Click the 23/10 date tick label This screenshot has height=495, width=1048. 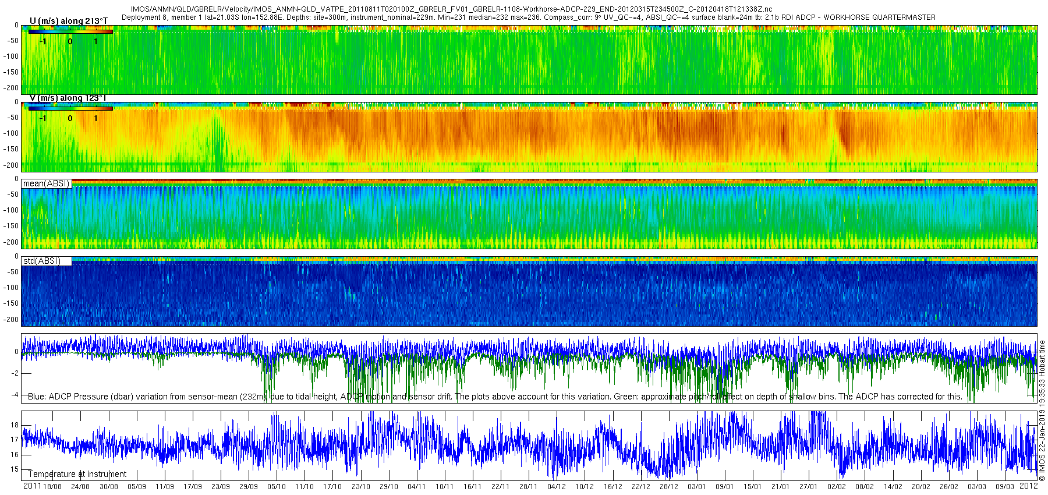360,487
